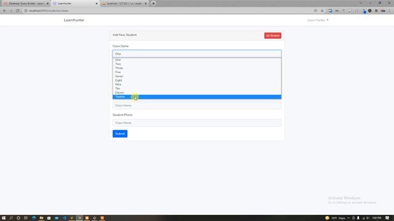The image size is (394, 221).
Task: Open the Learn Hunter user dropdown
Action: 318,20
